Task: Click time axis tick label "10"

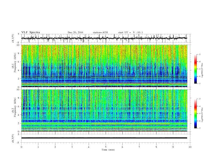Action: tap(190, 147)
